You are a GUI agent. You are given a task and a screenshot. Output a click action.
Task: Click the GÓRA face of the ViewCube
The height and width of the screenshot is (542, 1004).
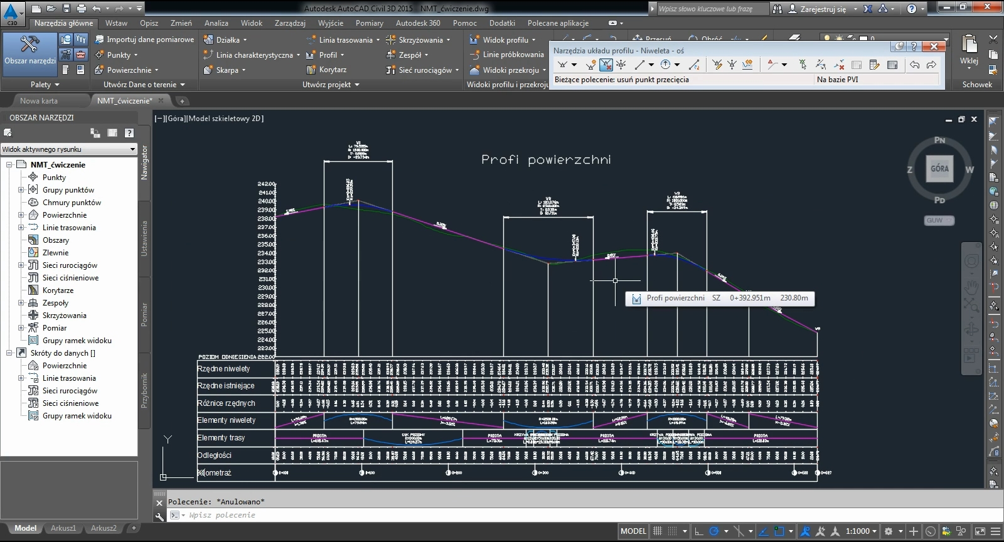pyautogui.click(x=939, y=169)
